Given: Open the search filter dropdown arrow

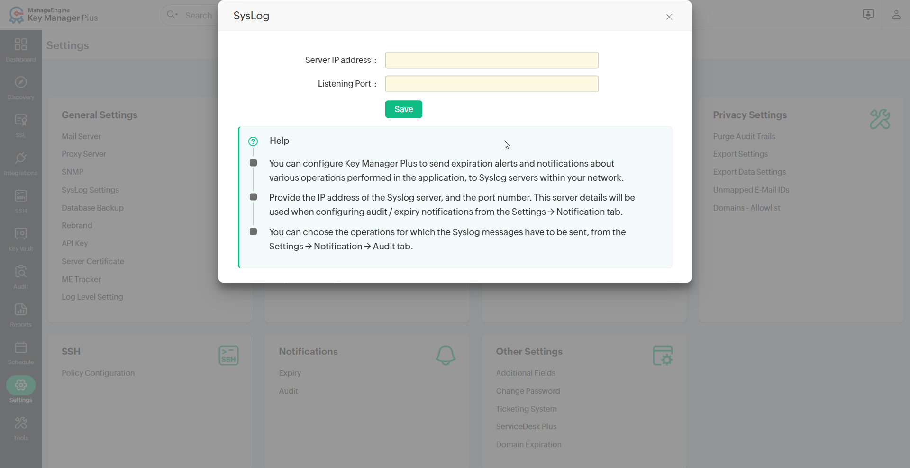Looking at the screenshot, I should coord(176,15).
